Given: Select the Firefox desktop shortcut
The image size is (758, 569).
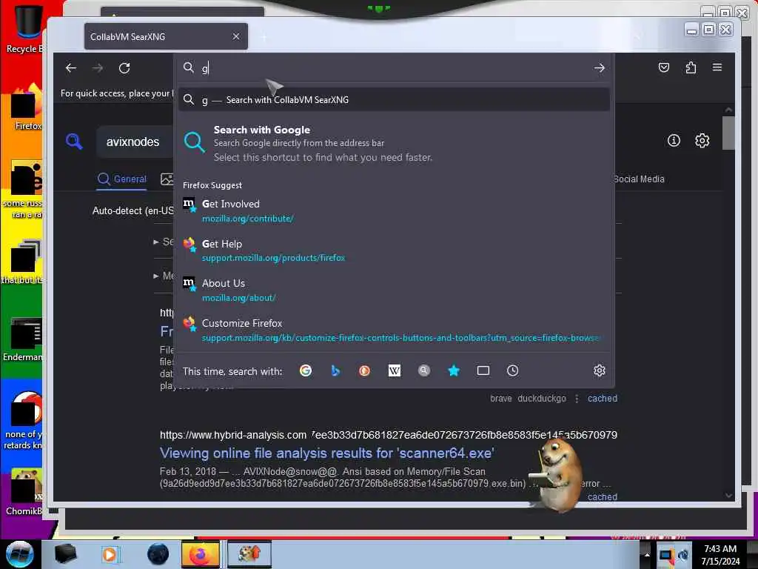Looking at the screenshot, I should point(25,107).
